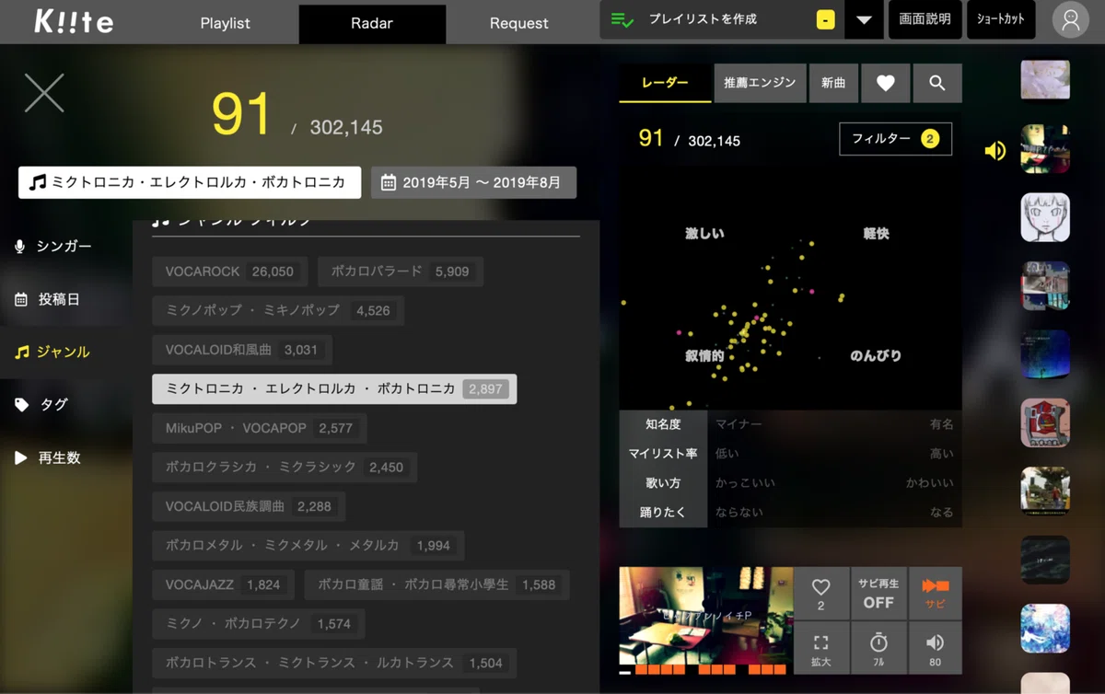Close the filter panel with X

click(x=44, y=93)
